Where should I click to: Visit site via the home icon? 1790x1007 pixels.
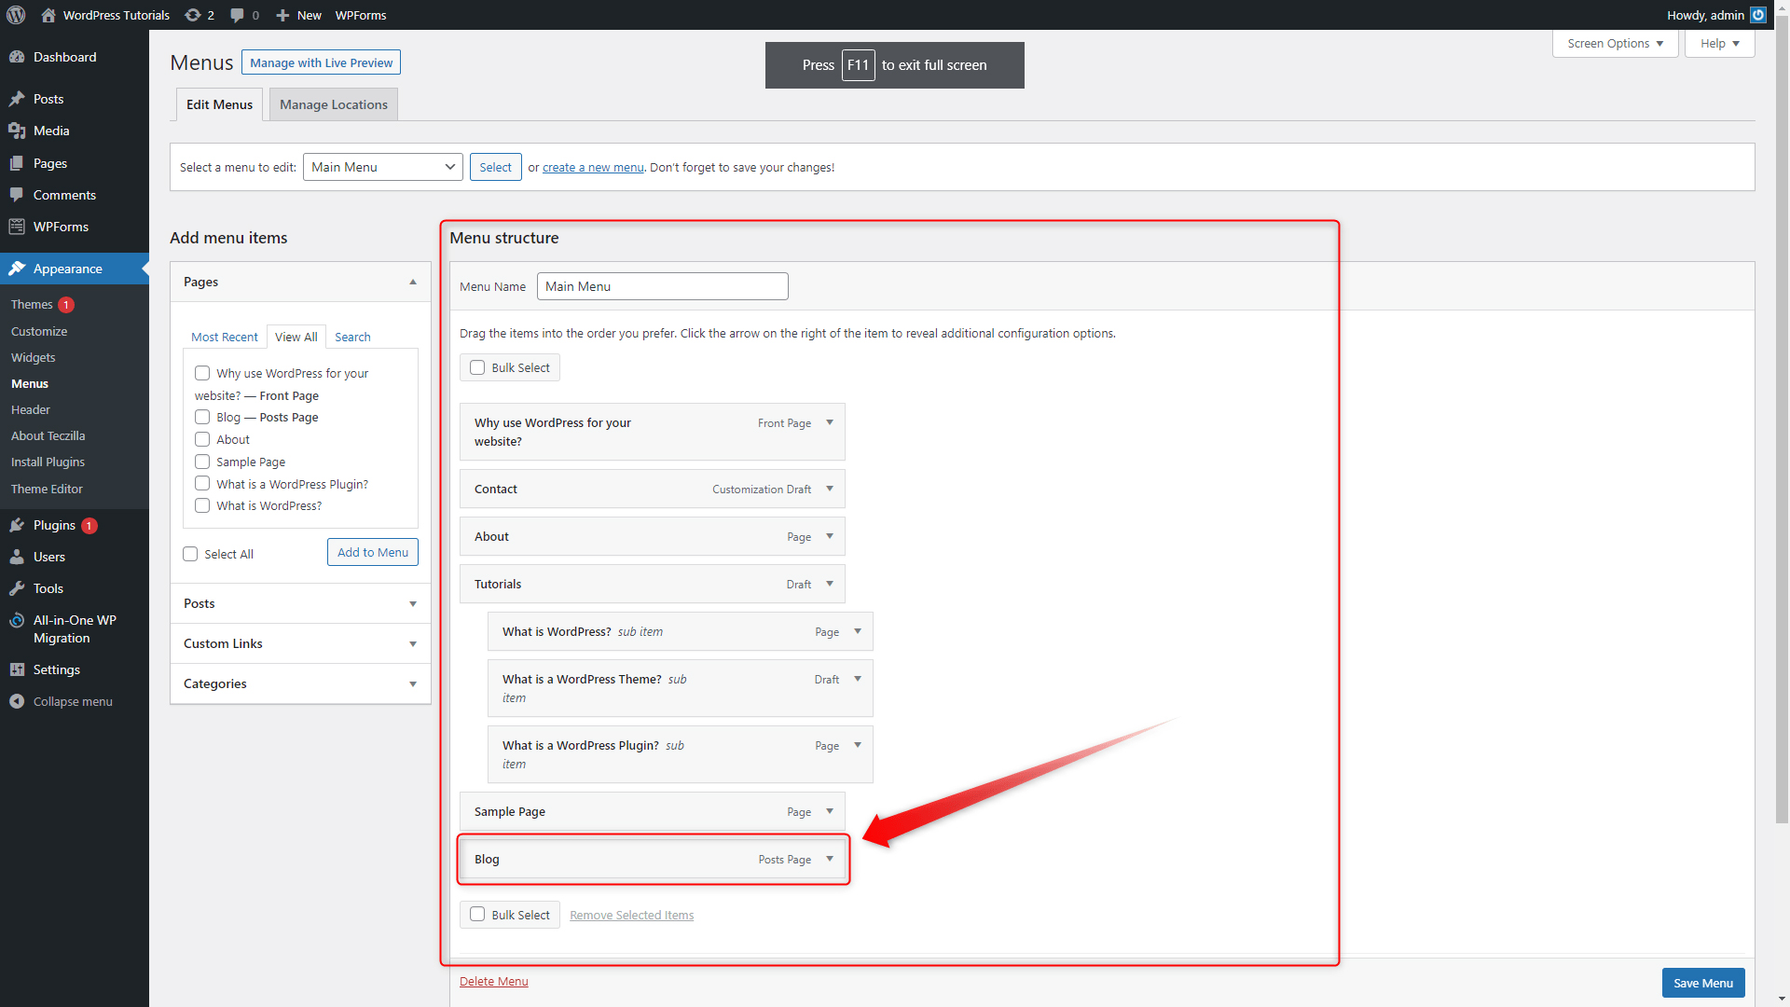coord(48,15)
